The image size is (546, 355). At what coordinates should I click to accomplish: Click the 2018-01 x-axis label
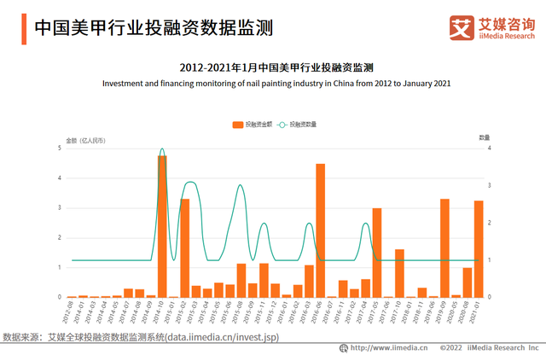407,312
